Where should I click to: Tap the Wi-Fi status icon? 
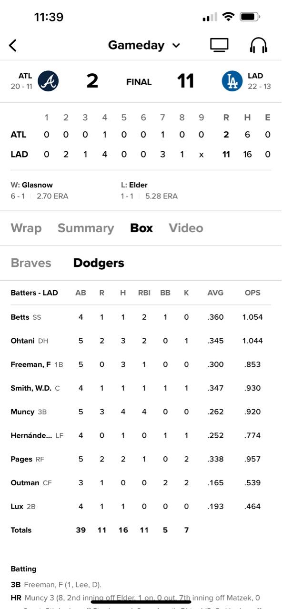pyautogui.click(x=229, y=17)
